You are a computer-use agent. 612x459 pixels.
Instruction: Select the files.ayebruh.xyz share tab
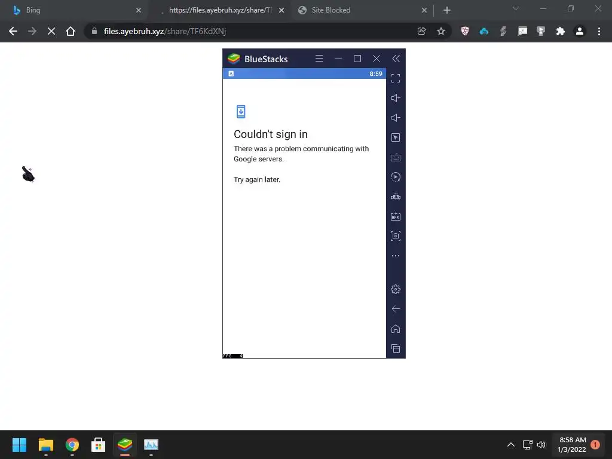coord(220,10)
